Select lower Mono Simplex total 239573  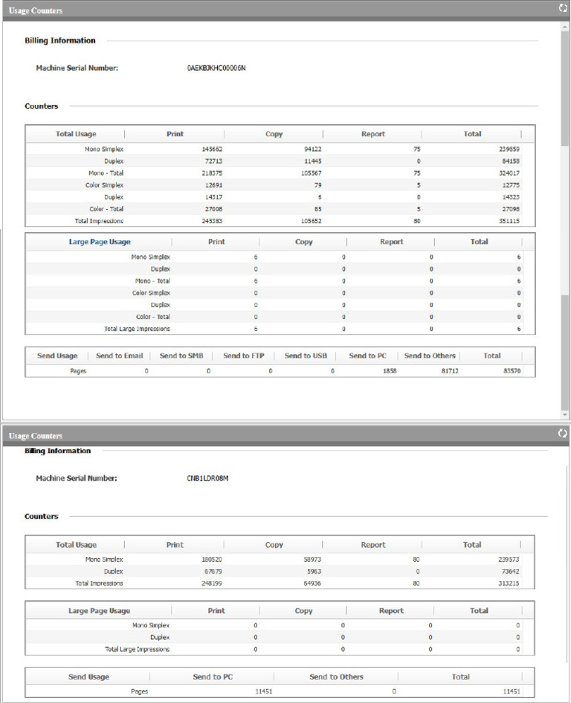point(509,559)
